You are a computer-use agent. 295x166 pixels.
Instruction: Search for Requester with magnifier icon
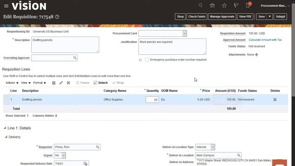point(97,147)
